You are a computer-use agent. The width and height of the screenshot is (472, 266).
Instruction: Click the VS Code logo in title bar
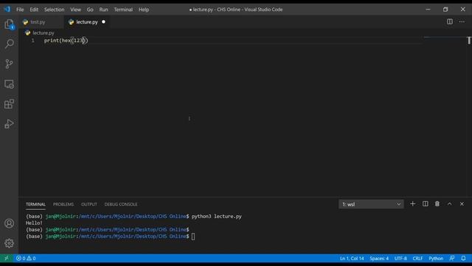click(x=7, y=10)
